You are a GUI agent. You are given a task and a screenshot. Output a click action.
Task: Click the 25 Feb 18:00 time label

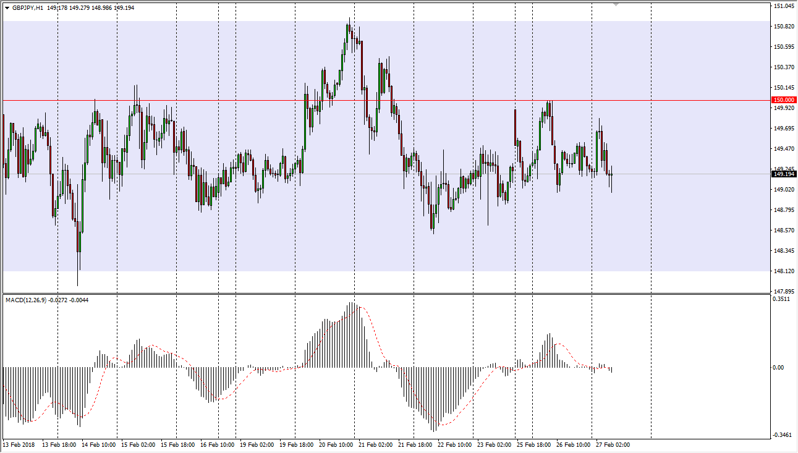click(x=533, y=445)
